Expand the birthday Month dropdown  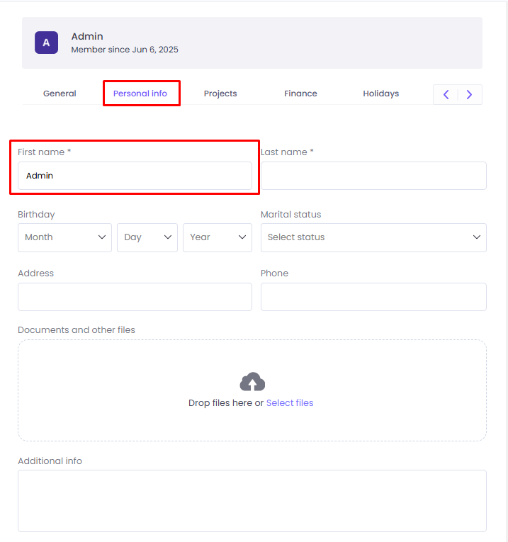click(x=64, y=237)
